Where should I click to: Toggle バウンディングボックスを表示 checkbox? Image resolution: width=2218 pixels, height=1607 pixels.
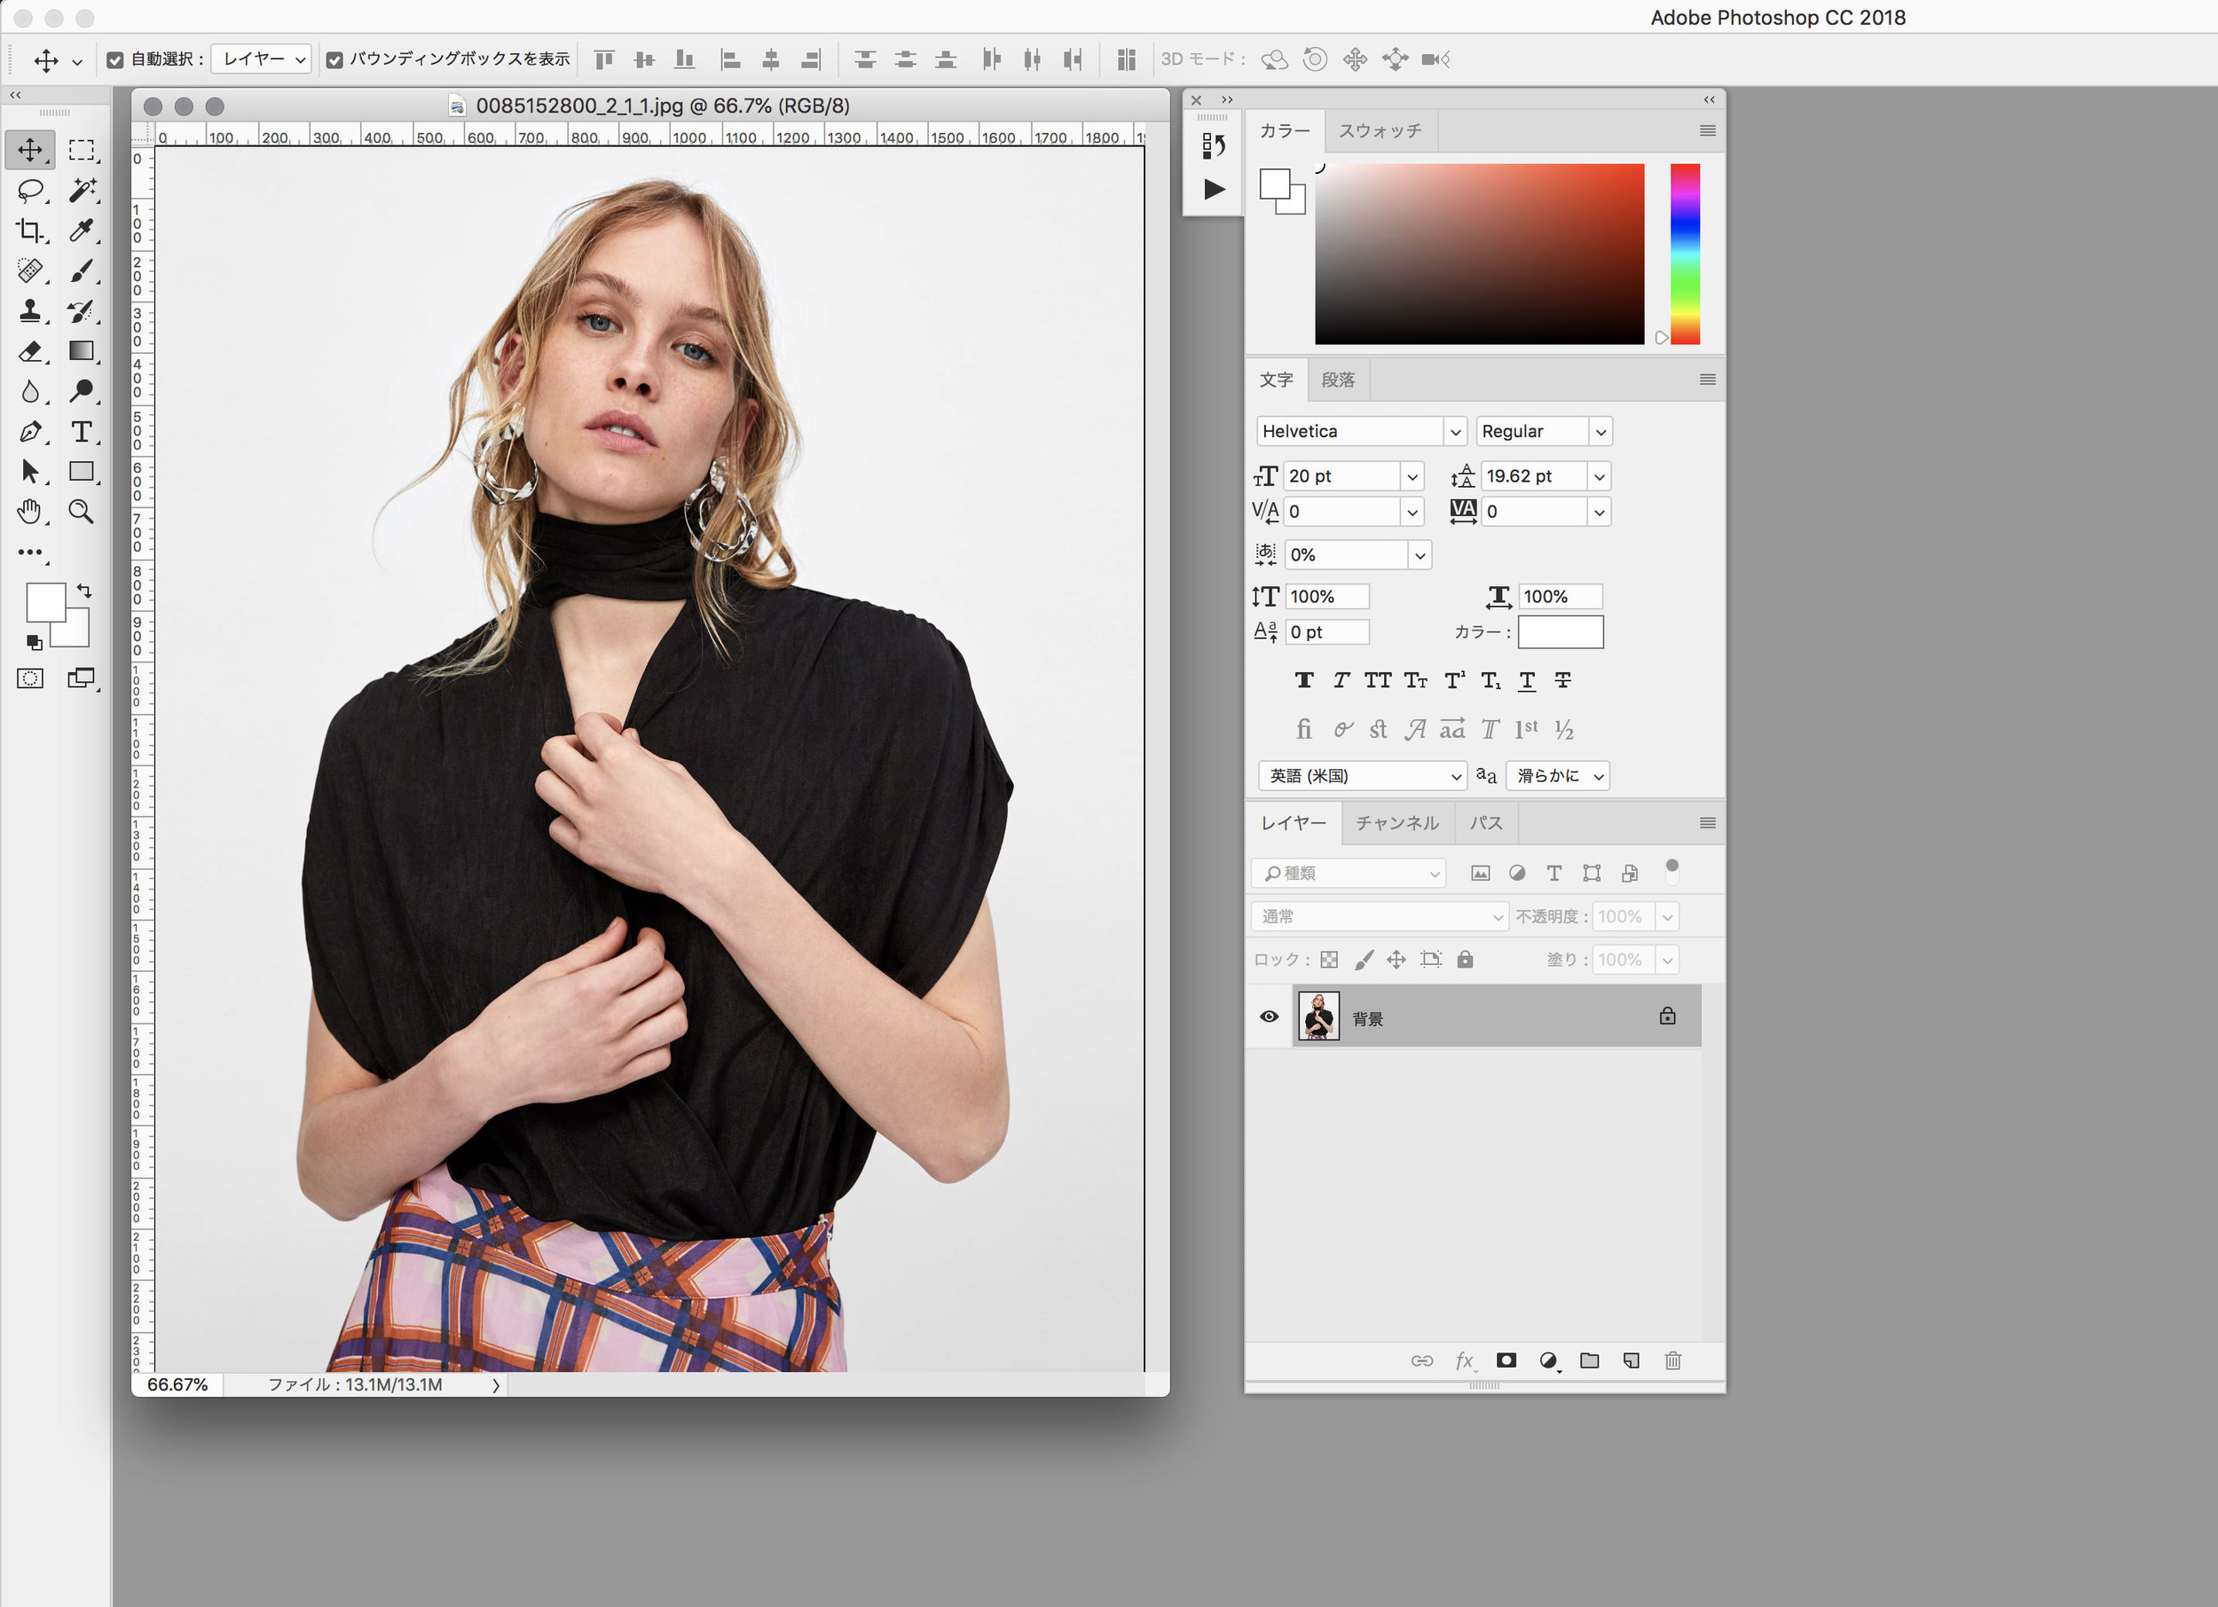tap(334, 59)
